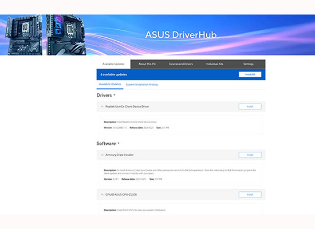The image size is (315, 229).
Task: Click the Realtek UcmCx Client Device Driver title
Action: (127, 106)
